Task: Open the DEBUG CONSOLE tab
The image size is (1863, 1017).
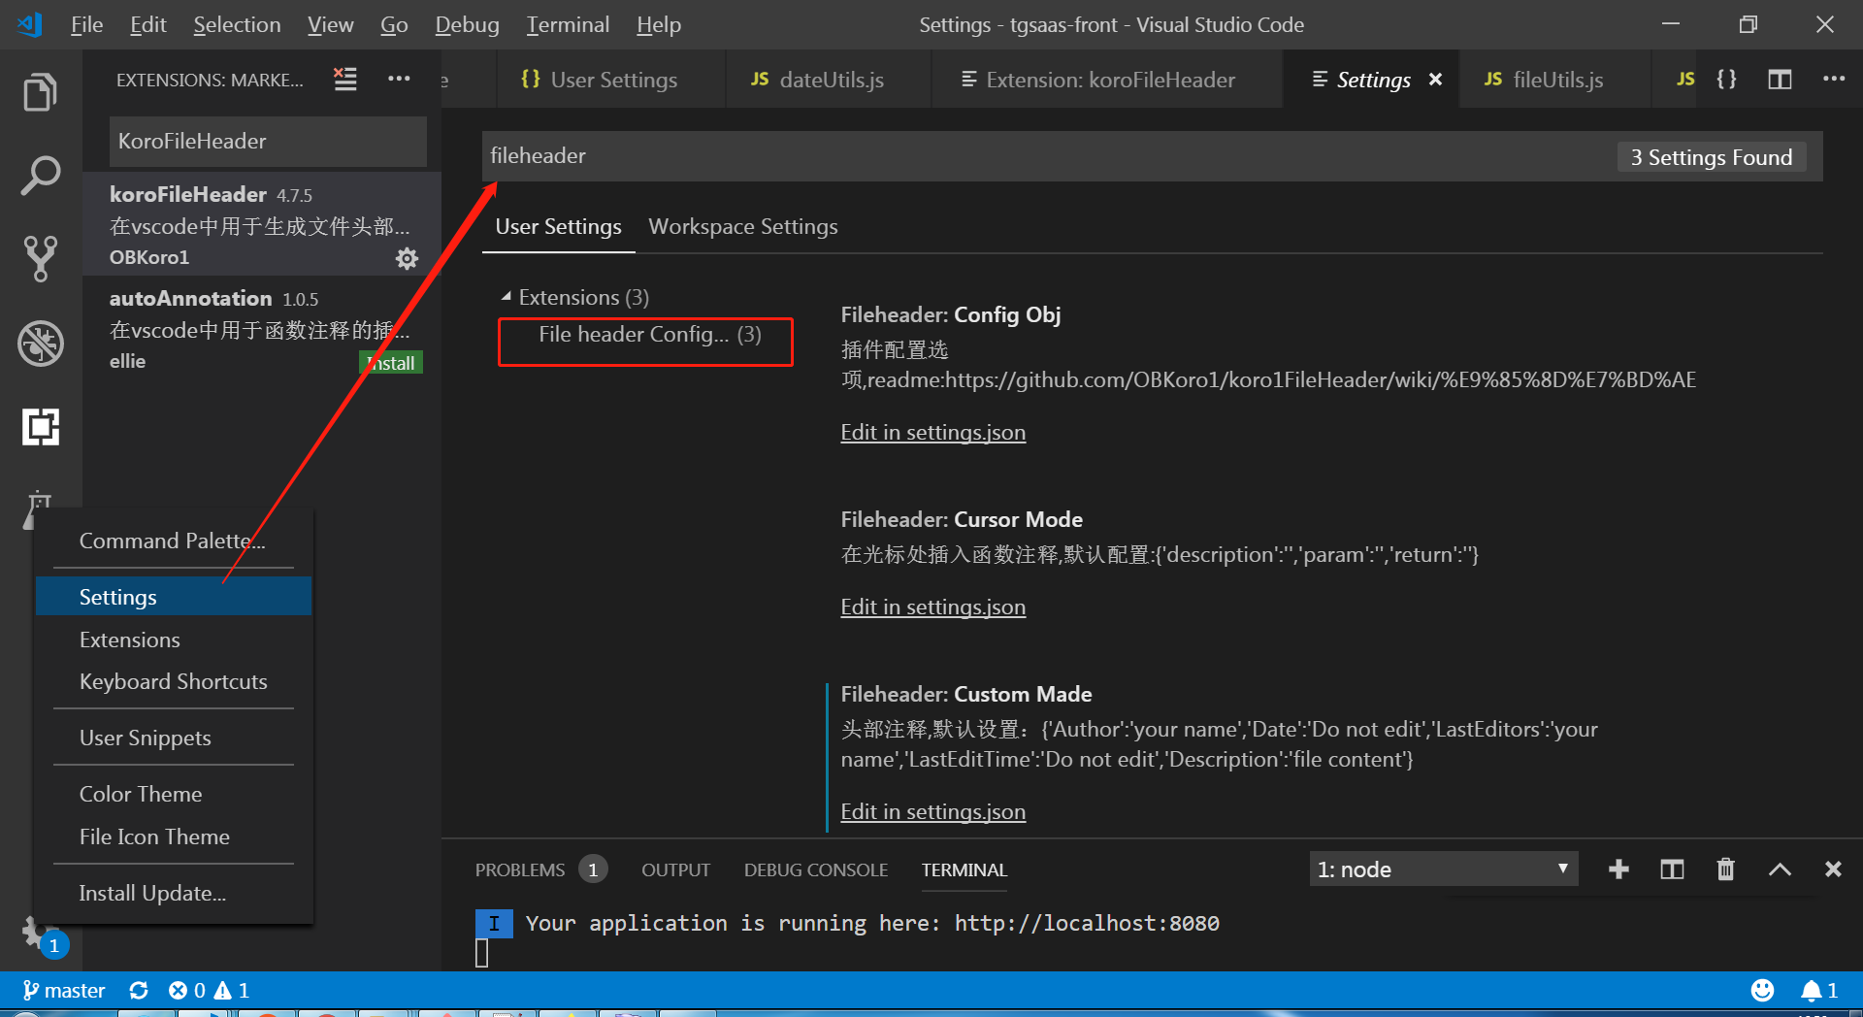Action: [816, 869]
